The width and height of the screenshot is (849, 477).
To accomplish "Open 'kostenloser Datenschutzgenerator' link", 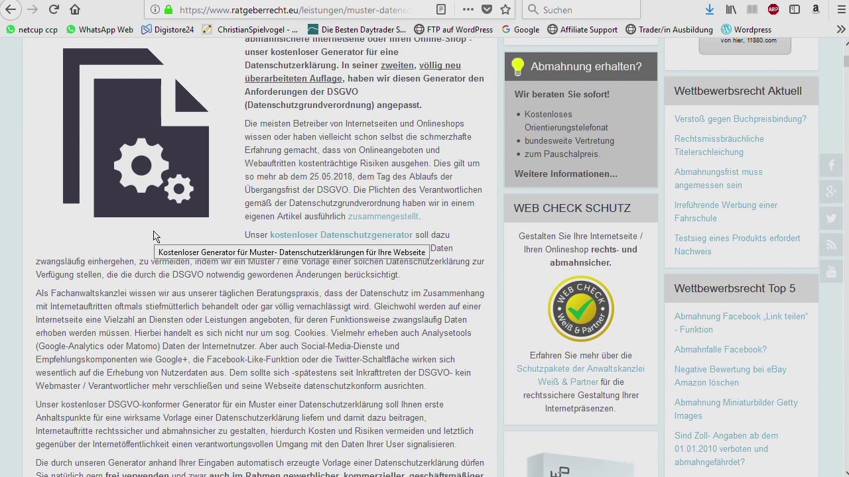I will (341, 235).
